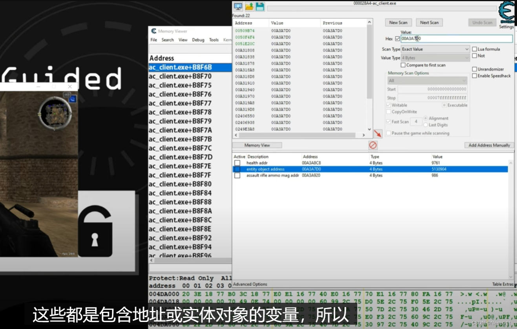517x329 pixels.
Task: Click value 9761 of health addr
Action: (x=436, y=163)
